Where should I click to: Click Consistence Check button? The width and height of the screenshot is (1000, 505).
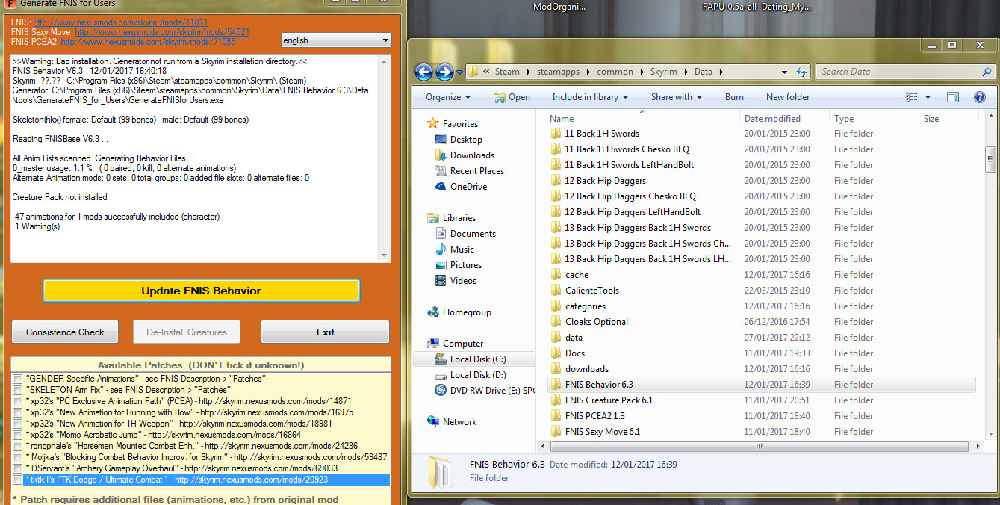point(65,332)
